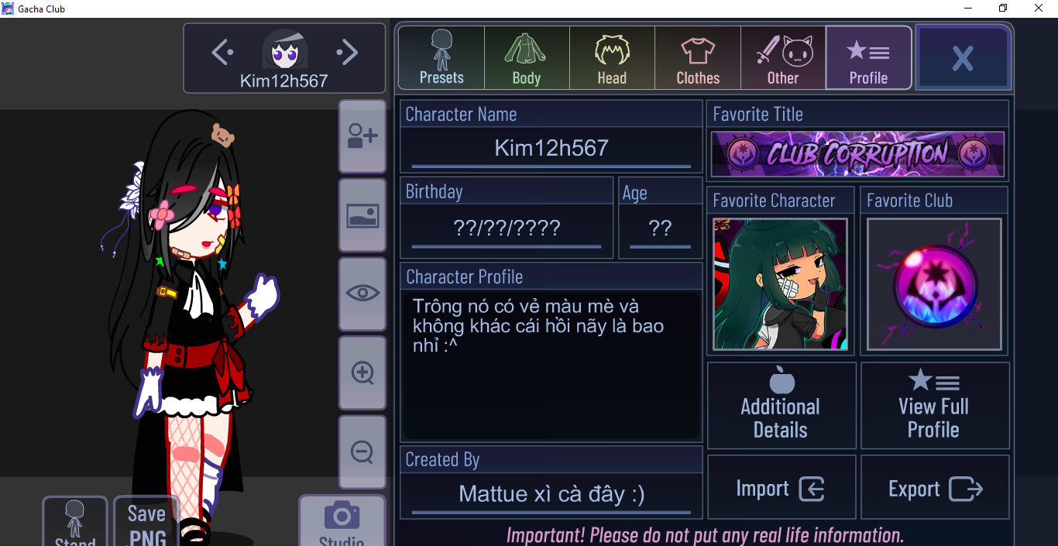The width and height of the screenshot is (1058, 546).
Task: Click the Additional Details button
Action: [781, 406]
